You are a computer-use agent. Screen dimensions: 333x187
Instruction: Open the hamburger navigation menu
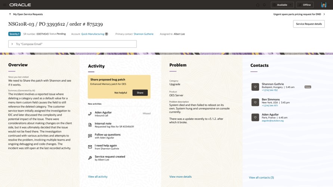tap(4, 4)
